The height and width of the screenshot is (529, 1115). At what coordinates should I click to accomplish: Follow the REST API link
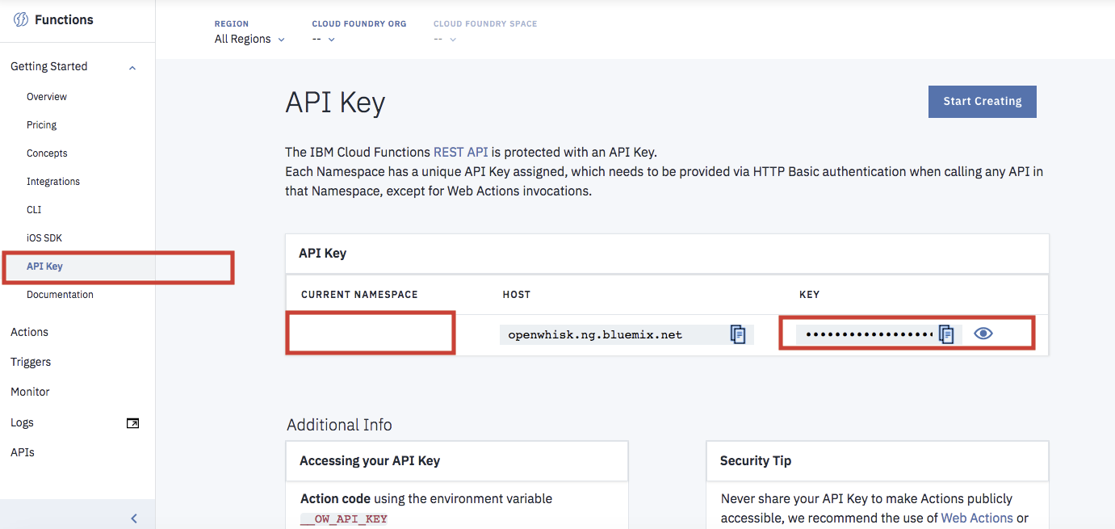click(x=461, y=152)
